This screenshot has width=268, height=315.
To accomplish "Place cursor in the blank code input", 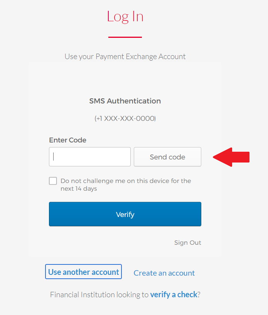I will click(x=89, y=157).
